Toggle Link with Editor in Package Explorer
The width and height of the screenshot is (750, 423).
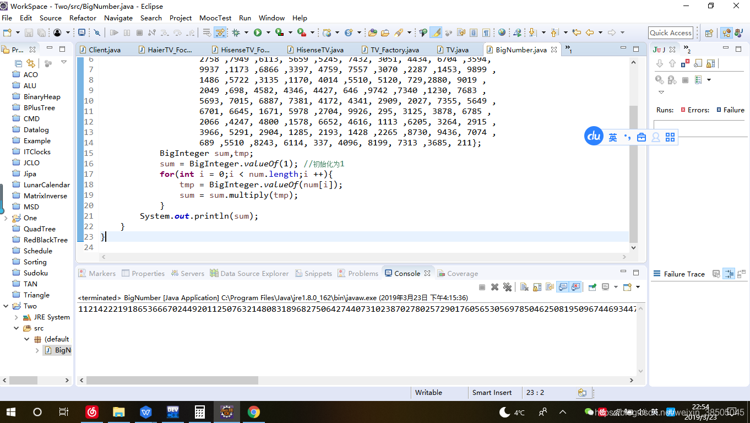point(31,63)
